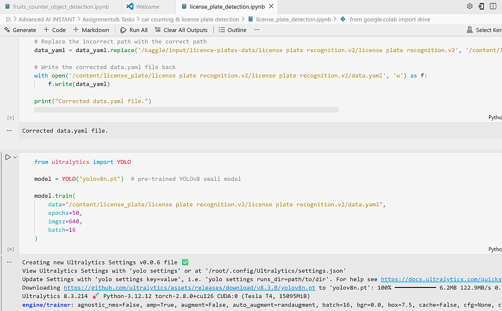Add a new Markdown cell
The height and width of the screenshot is (311, 502).
tap(91, 30)
